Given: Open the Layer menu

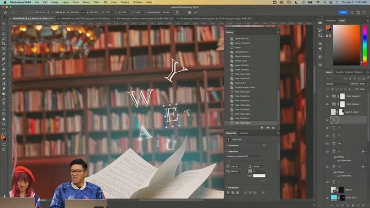Looking at the screenshot, I should [65, 2].
